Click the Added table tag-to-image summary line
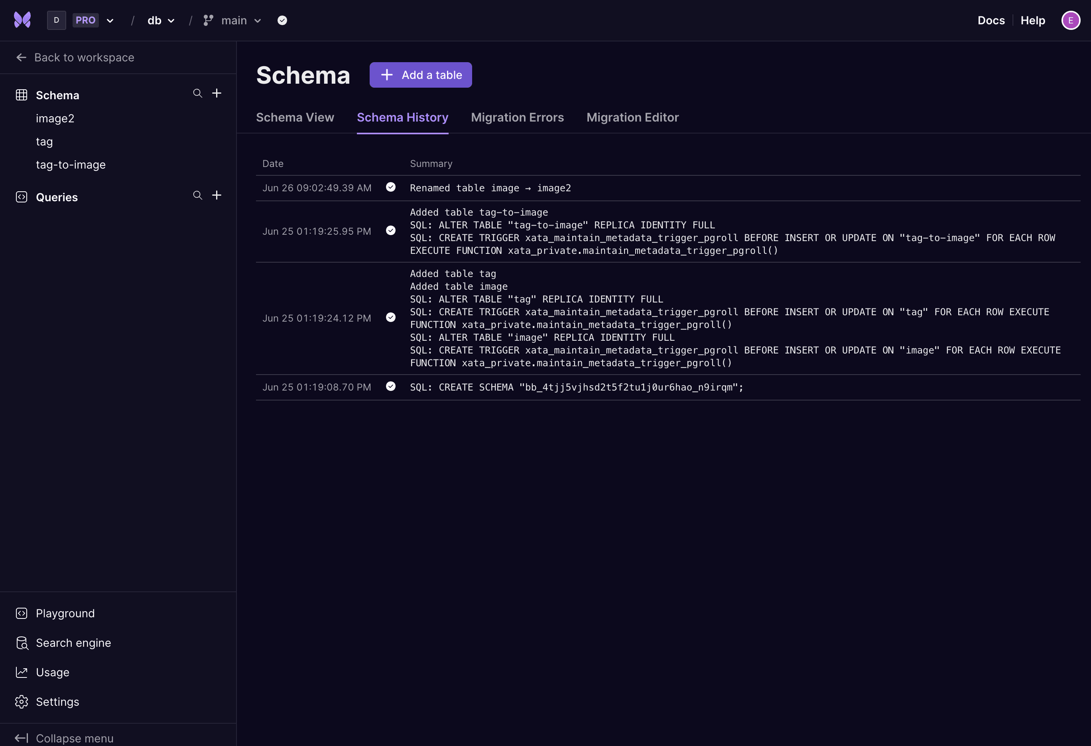This screenshot has height=746, width=1091. [x=479, y=212]
